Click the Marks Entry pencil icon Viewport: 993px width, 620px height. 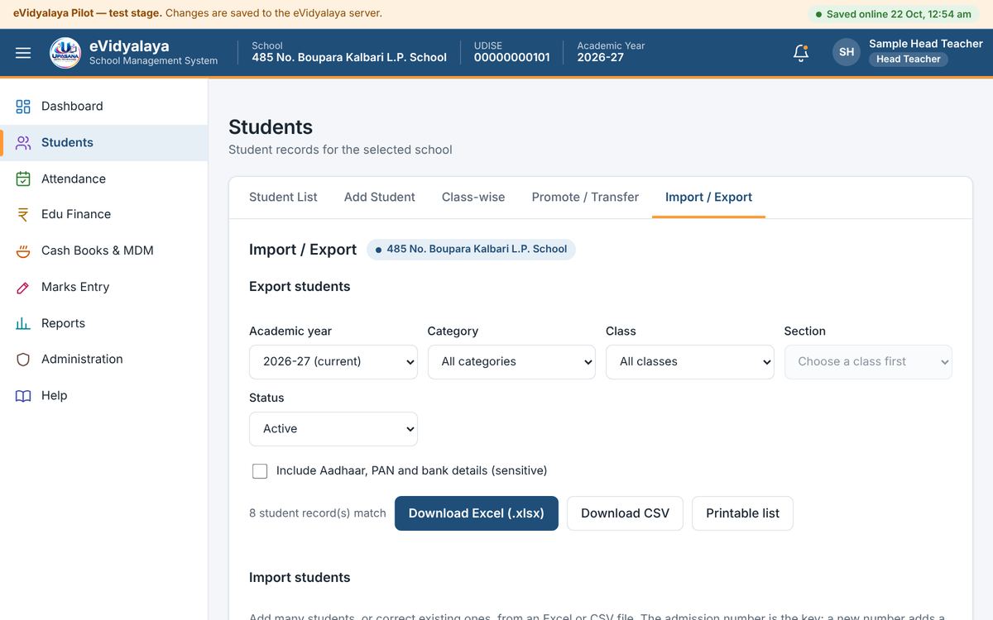(x=23, y=287)
